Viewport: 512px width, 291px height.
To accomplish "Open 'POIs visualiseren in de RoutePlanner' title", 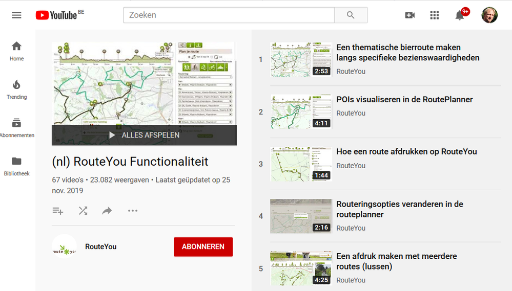I will [x=404, y=99].
